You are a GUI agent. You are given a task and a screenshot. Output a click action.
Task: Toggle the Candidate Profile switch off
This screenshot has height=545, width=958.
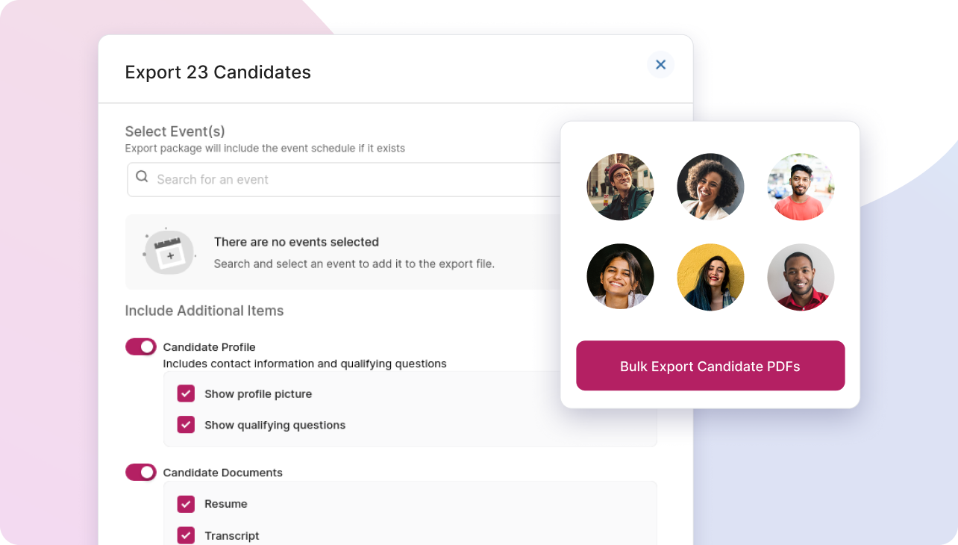[x=141, y=346]
